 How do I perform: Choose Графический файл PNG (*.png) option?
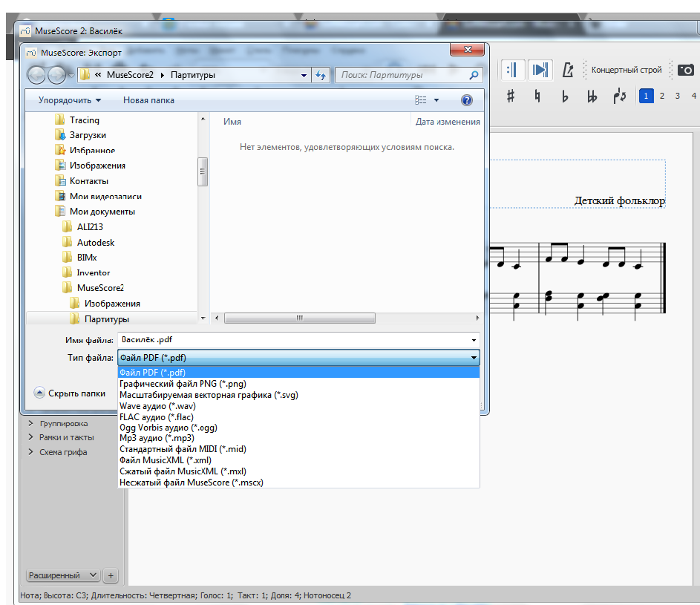(x=298, y=384)
